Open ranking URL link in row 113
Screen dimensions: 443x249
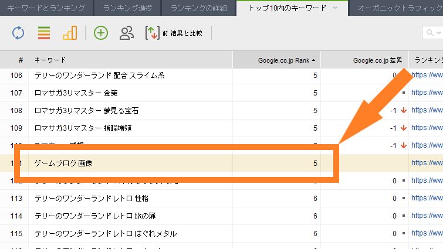427,198
